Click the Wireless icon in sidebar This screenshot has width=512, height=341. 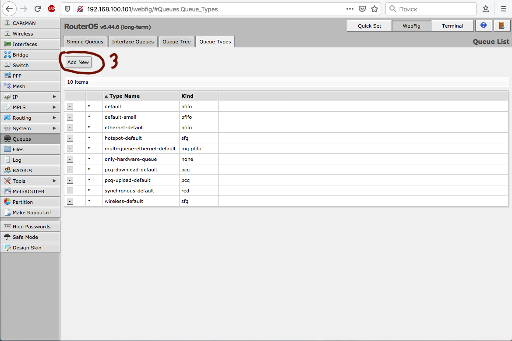pyautogui.click(x=7, y=34)
